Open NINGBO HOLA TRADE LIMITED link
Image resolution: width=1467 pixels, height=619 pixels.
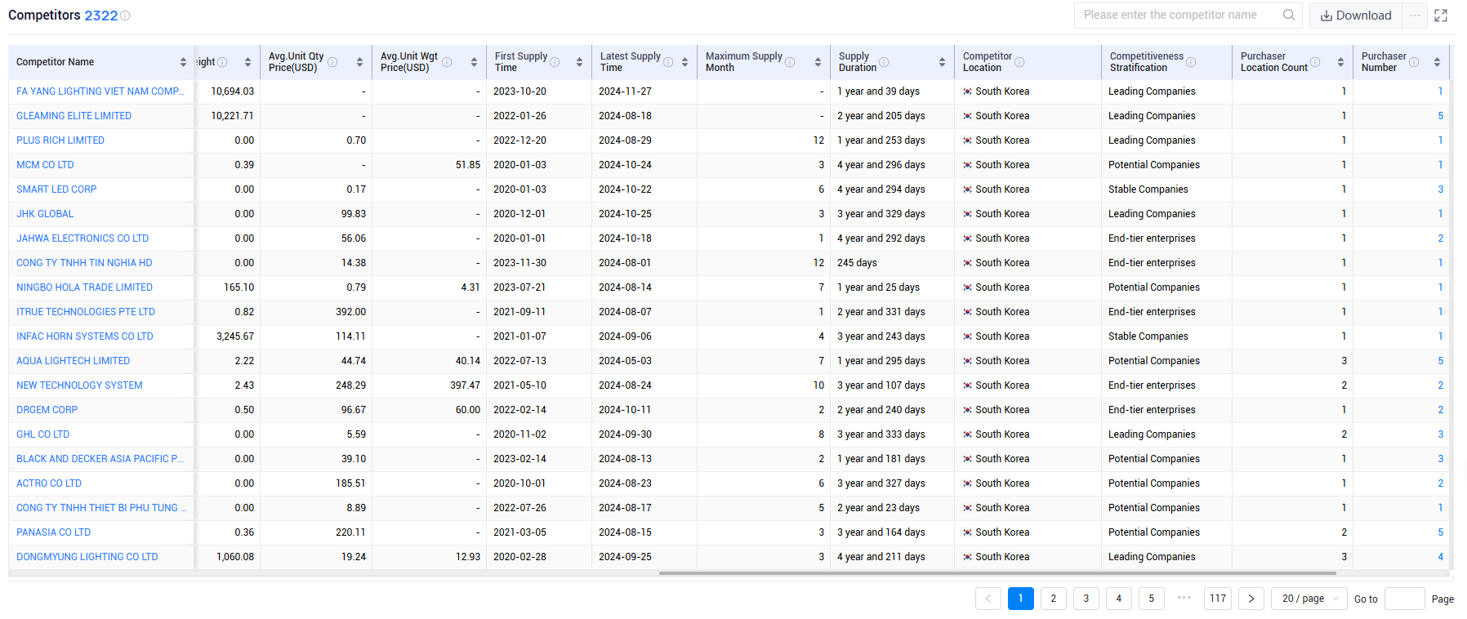pos(85,287)
